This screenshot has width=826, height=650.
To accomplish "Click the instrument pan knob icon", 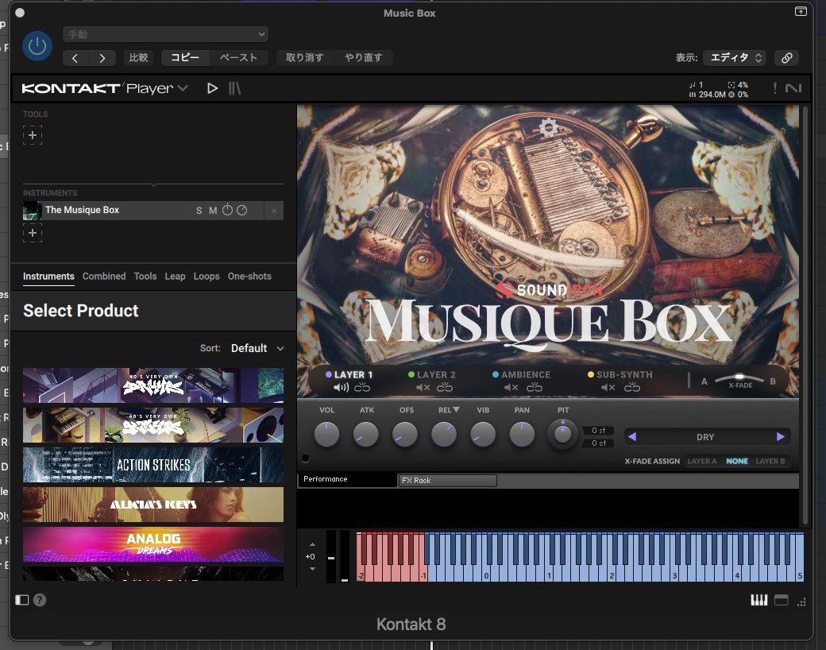I will click(x=241, y=211).
